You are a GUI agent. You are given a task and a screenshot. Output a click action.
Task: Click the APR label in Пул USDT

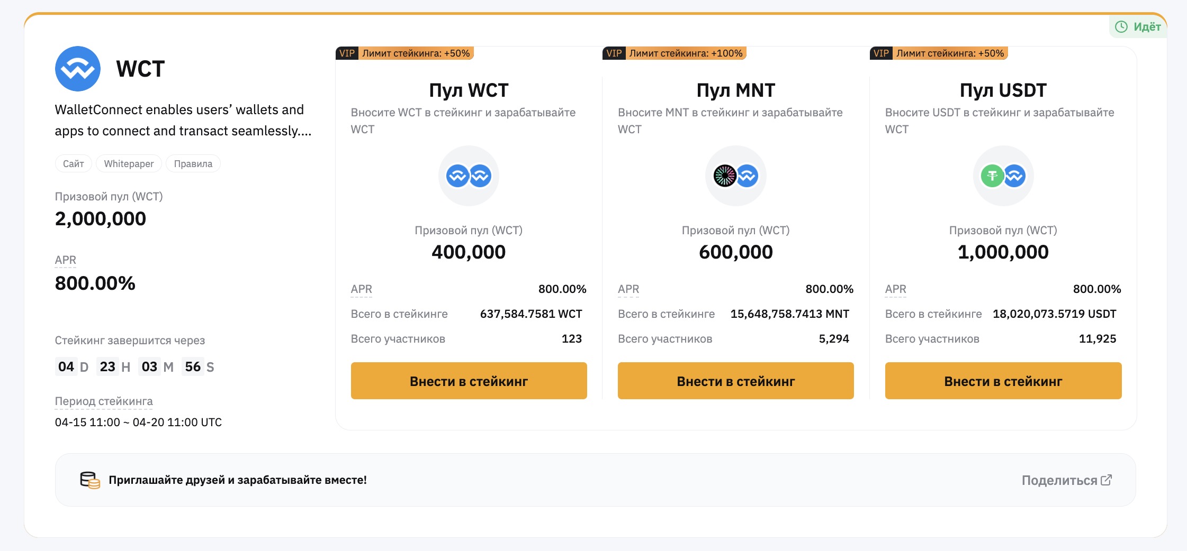click(896, 289)
